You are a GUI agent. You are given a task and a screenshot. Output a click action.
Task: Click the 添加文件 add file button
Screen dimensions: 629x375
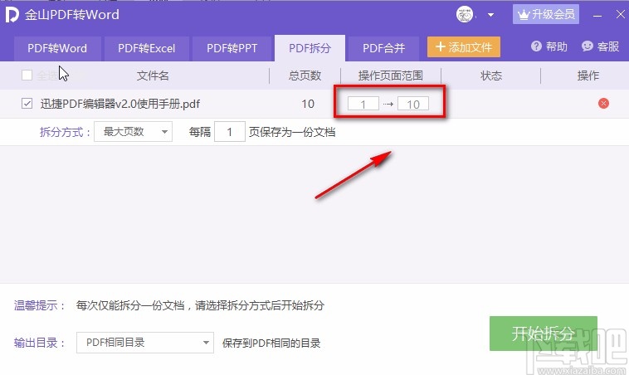(464, 47)
